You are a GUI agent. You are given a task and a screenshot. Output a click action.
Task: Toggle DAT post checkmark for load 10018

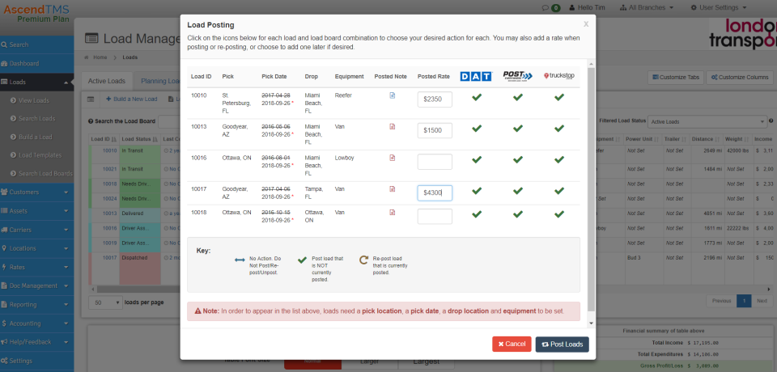click(477, 214)
